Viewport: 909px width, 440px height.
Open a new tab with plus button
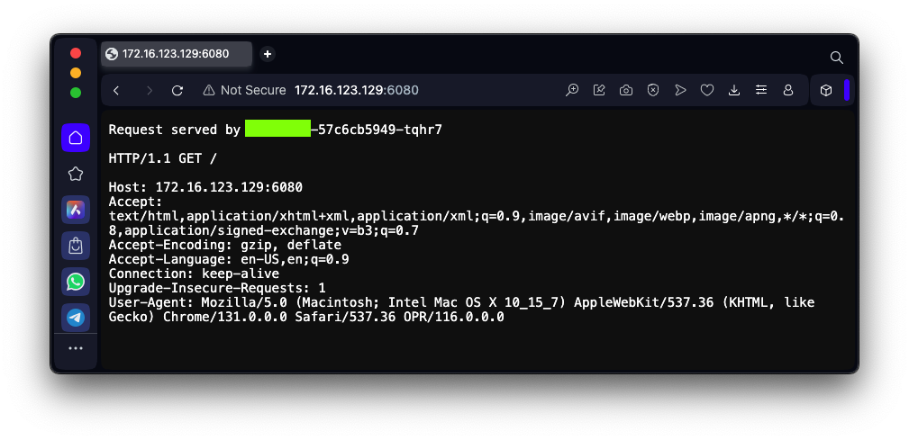point(268,54)
